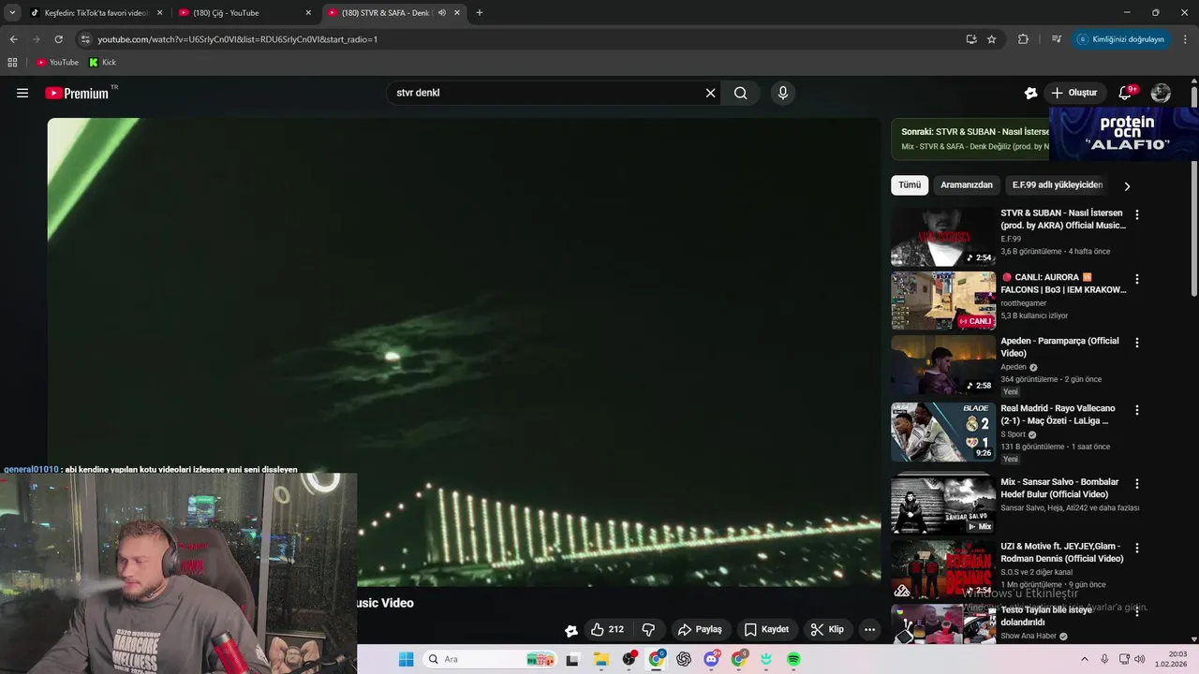
Task: Open Chrome three-dot menu
Action: [x=1186, y=39]
